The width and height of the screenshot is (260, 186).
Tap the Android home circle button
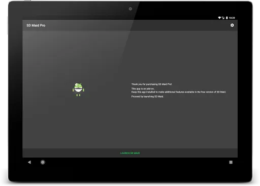coord(43,162)
